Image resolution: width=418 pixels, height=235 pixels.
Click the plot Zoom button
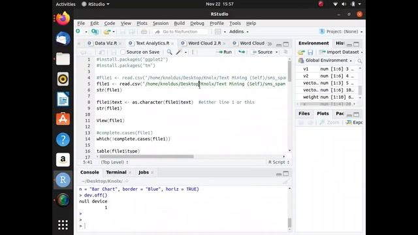click(x=329, y=123)
